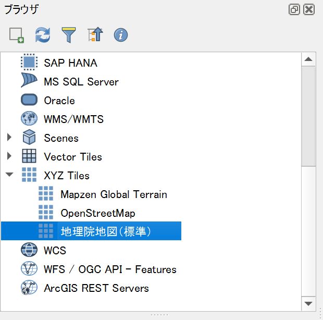Click the WFS / OGC API icon
The width and height of the screenshot is (323, 320).
pyautogui.click(x=29, y=268)
